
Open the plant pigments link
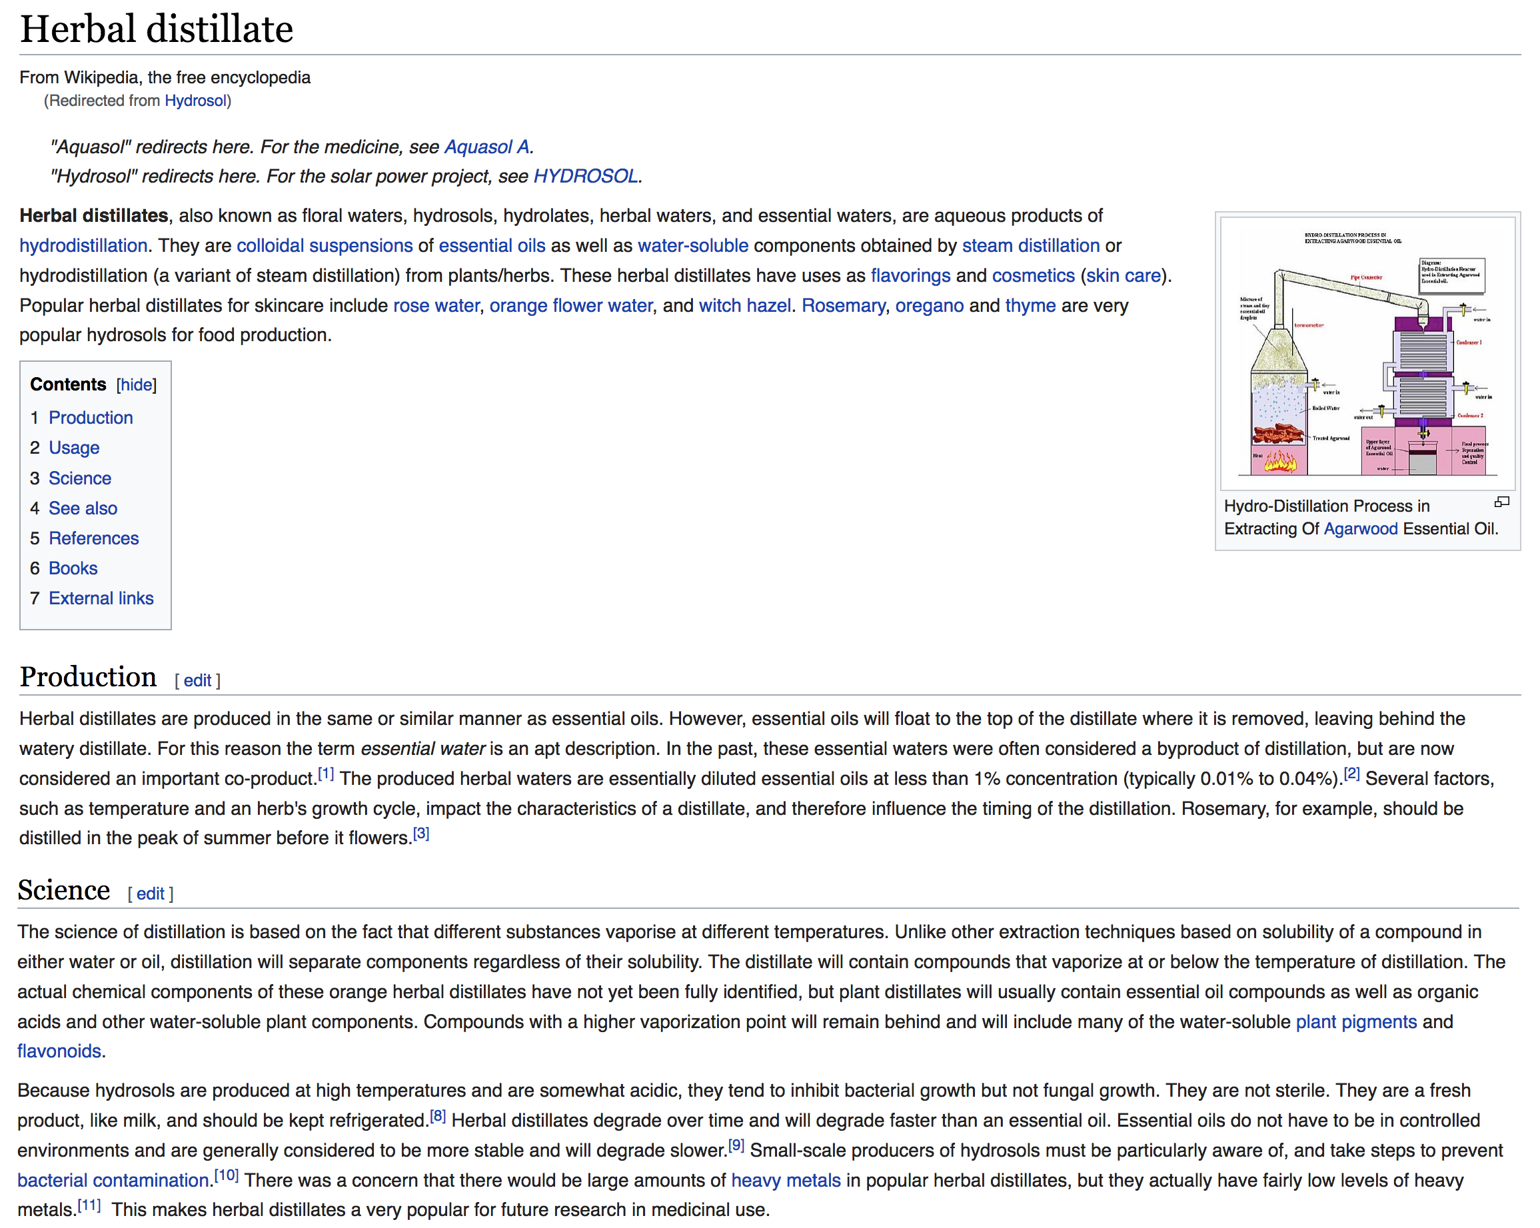[1355, 1021]
